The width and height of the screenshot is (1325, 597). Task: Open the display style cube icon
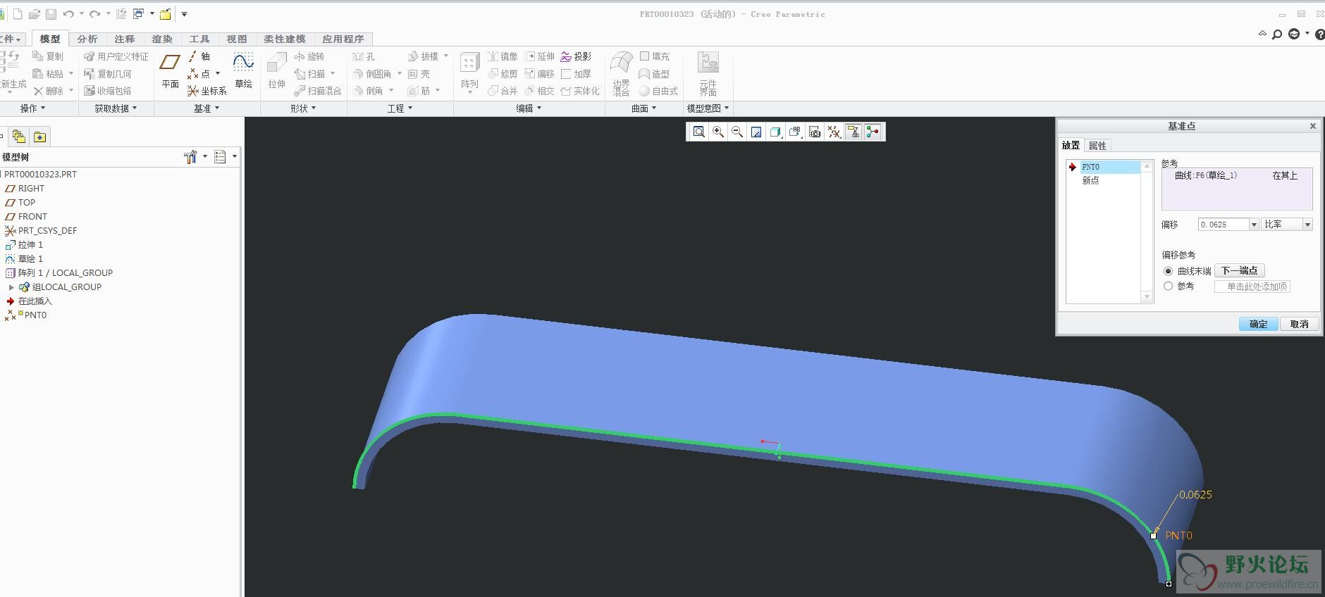(x=775, y=132)
